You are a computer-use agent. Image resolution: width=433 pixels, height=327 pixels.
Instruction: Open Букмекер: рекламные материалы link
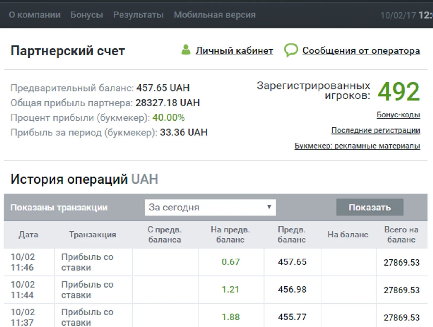pos(357,146)
